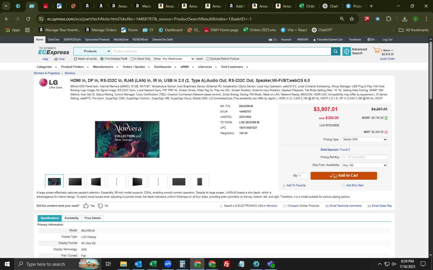Check the Exclude Refurb Product checkbox
The height and width of the screenshot is (270, 433).
tap(208, 59)
